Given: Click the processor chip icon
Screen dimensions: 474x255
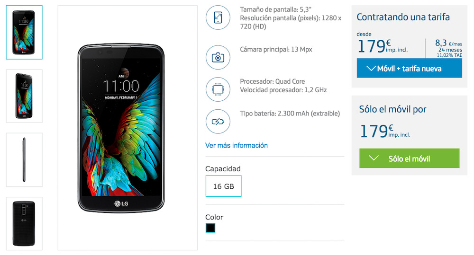Looking at the screenshot, I should tap(218, 89).
